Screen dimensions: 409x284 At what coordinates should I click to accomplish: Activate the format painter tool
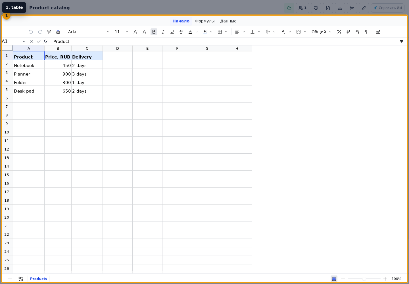[49, 32]
